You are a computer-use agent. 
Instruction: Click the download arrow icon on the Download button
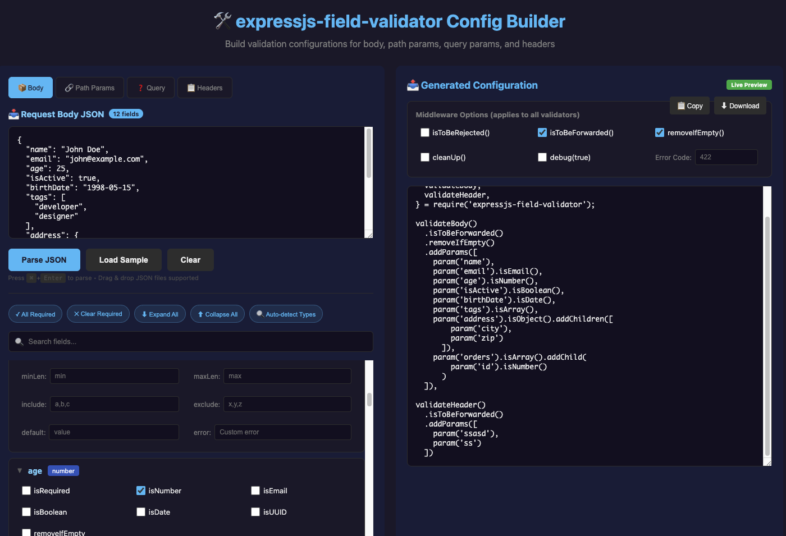pos(724,106)
